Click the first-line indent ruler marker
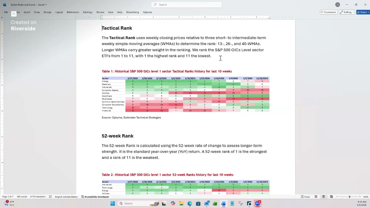The height and width of the screenshot is (208, 370). click(101, 17)
